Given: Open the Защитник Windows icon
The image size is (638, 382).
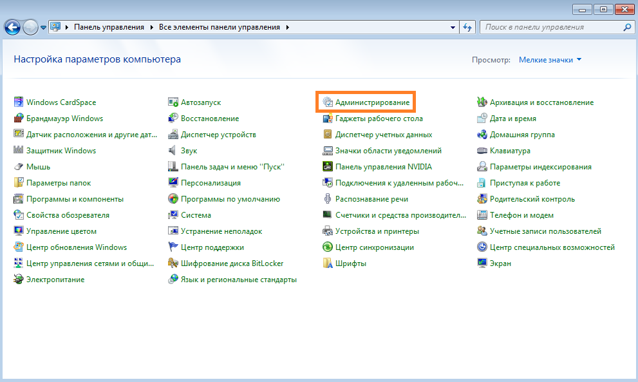Looking at the screenshot, I should point(18,150).
